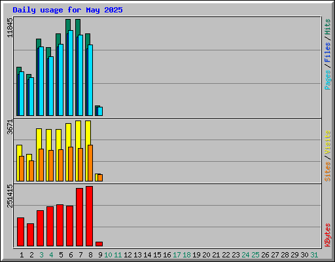The image size is (335, 262).
Task: Click the Sites legend label
Action: click(x=328, y=172)
